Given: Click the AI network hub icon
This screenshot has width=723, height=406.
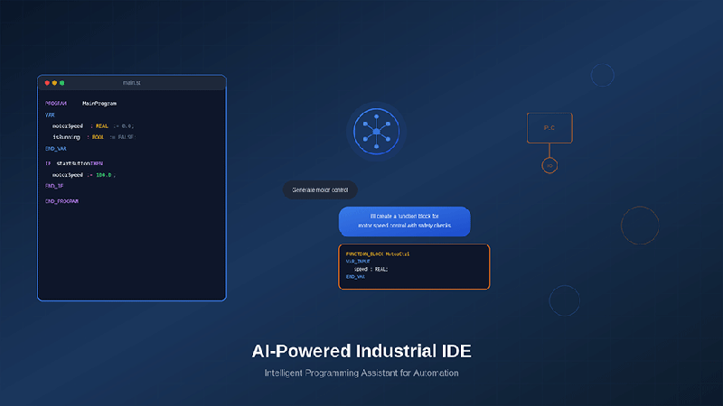Looking at the screenshot, I should click(376, 131).
